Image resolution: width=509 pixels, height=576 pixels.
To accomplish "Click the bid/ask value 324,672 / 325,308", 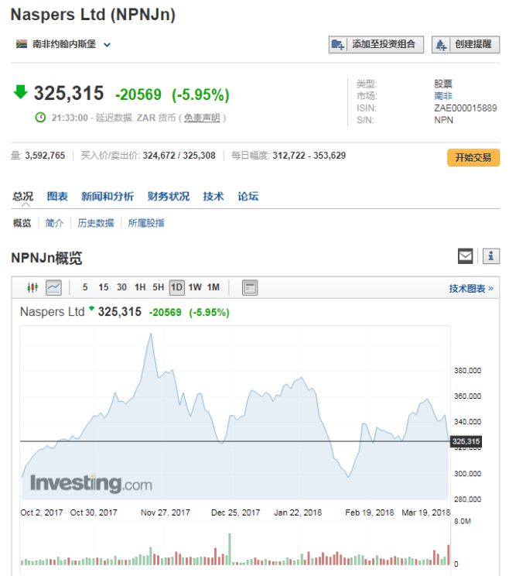I will tap(179, 156).
